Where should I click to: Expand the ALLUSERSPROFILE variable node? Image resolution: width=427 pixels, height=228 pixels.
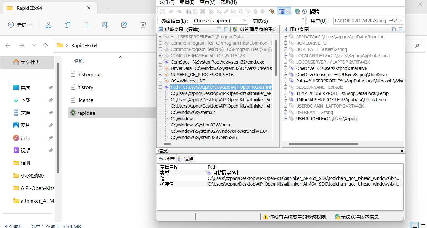pos(160,37)
